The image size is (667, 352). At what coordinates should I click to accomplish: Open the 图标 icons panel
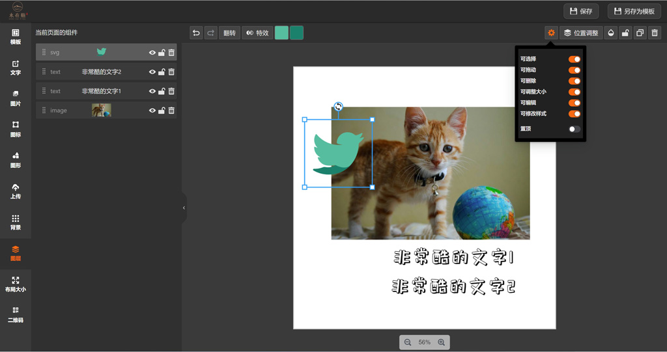[x=16, y=129]
